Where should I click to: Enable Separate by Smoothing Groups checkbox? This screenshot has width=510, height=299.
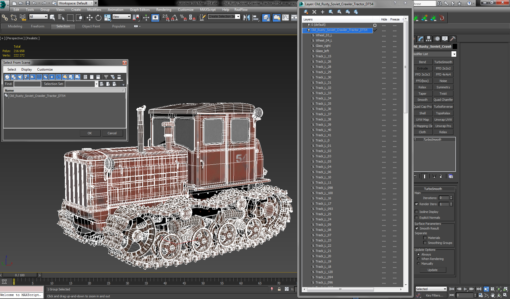425,243
